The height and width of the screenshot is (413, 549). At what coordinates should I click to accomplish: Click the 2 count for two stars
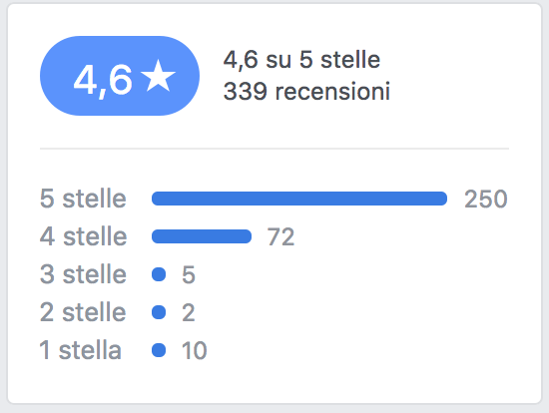point(189,312)
